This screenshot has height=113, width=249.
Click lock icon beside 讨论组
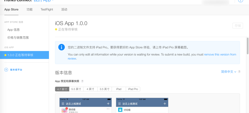coord(120,110)
